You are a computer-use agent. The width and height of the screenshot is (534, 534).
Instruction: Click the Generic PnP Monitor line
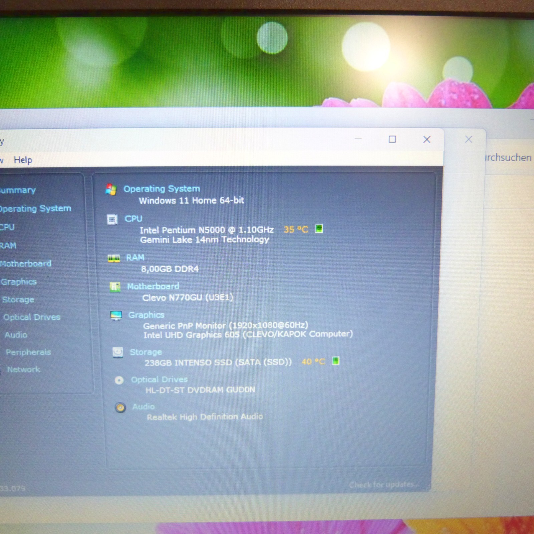(226, 325)
